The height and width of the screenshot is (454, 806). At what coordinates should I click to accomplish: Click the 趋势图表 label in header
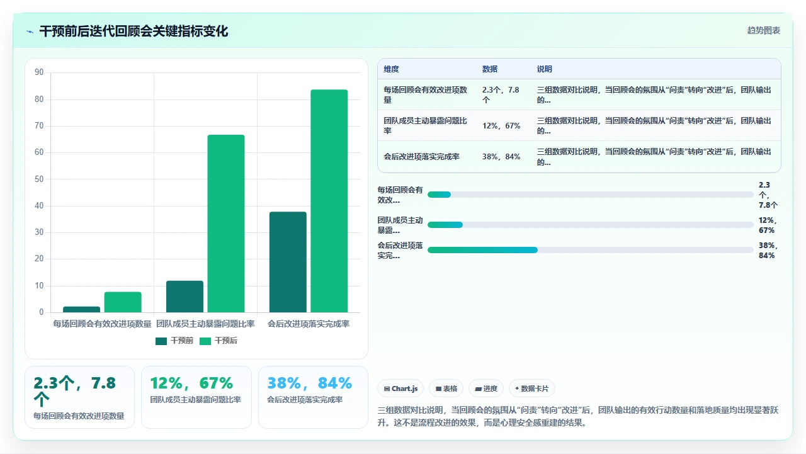[764, 30]
